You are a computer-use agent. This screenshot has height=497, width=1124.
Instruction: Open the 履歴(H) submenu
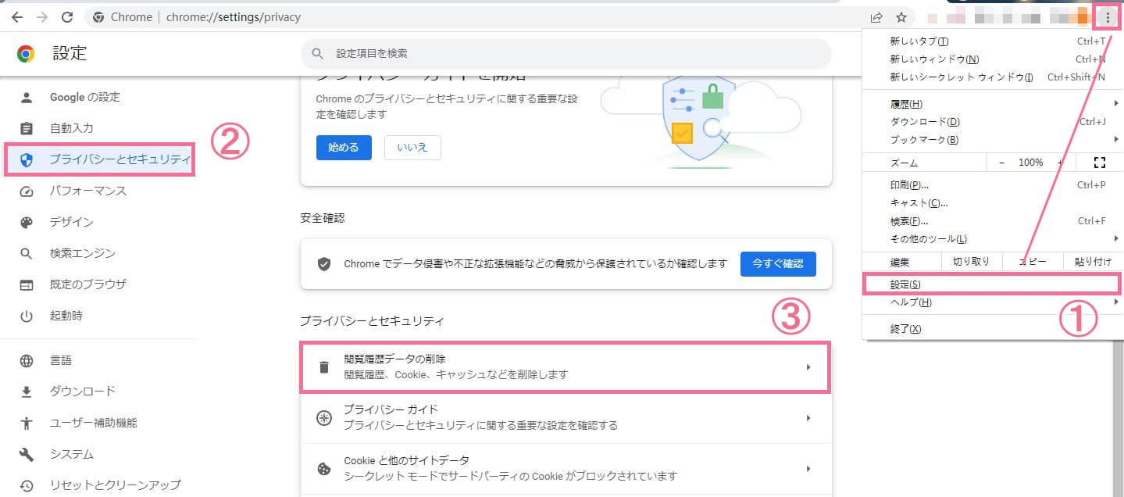992,104
